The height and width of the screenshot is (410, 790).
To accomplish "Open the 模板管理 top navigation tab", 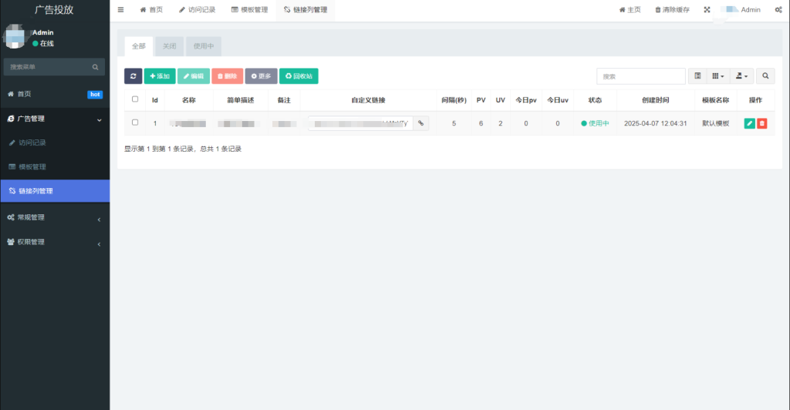I will [x=249, y=9].
